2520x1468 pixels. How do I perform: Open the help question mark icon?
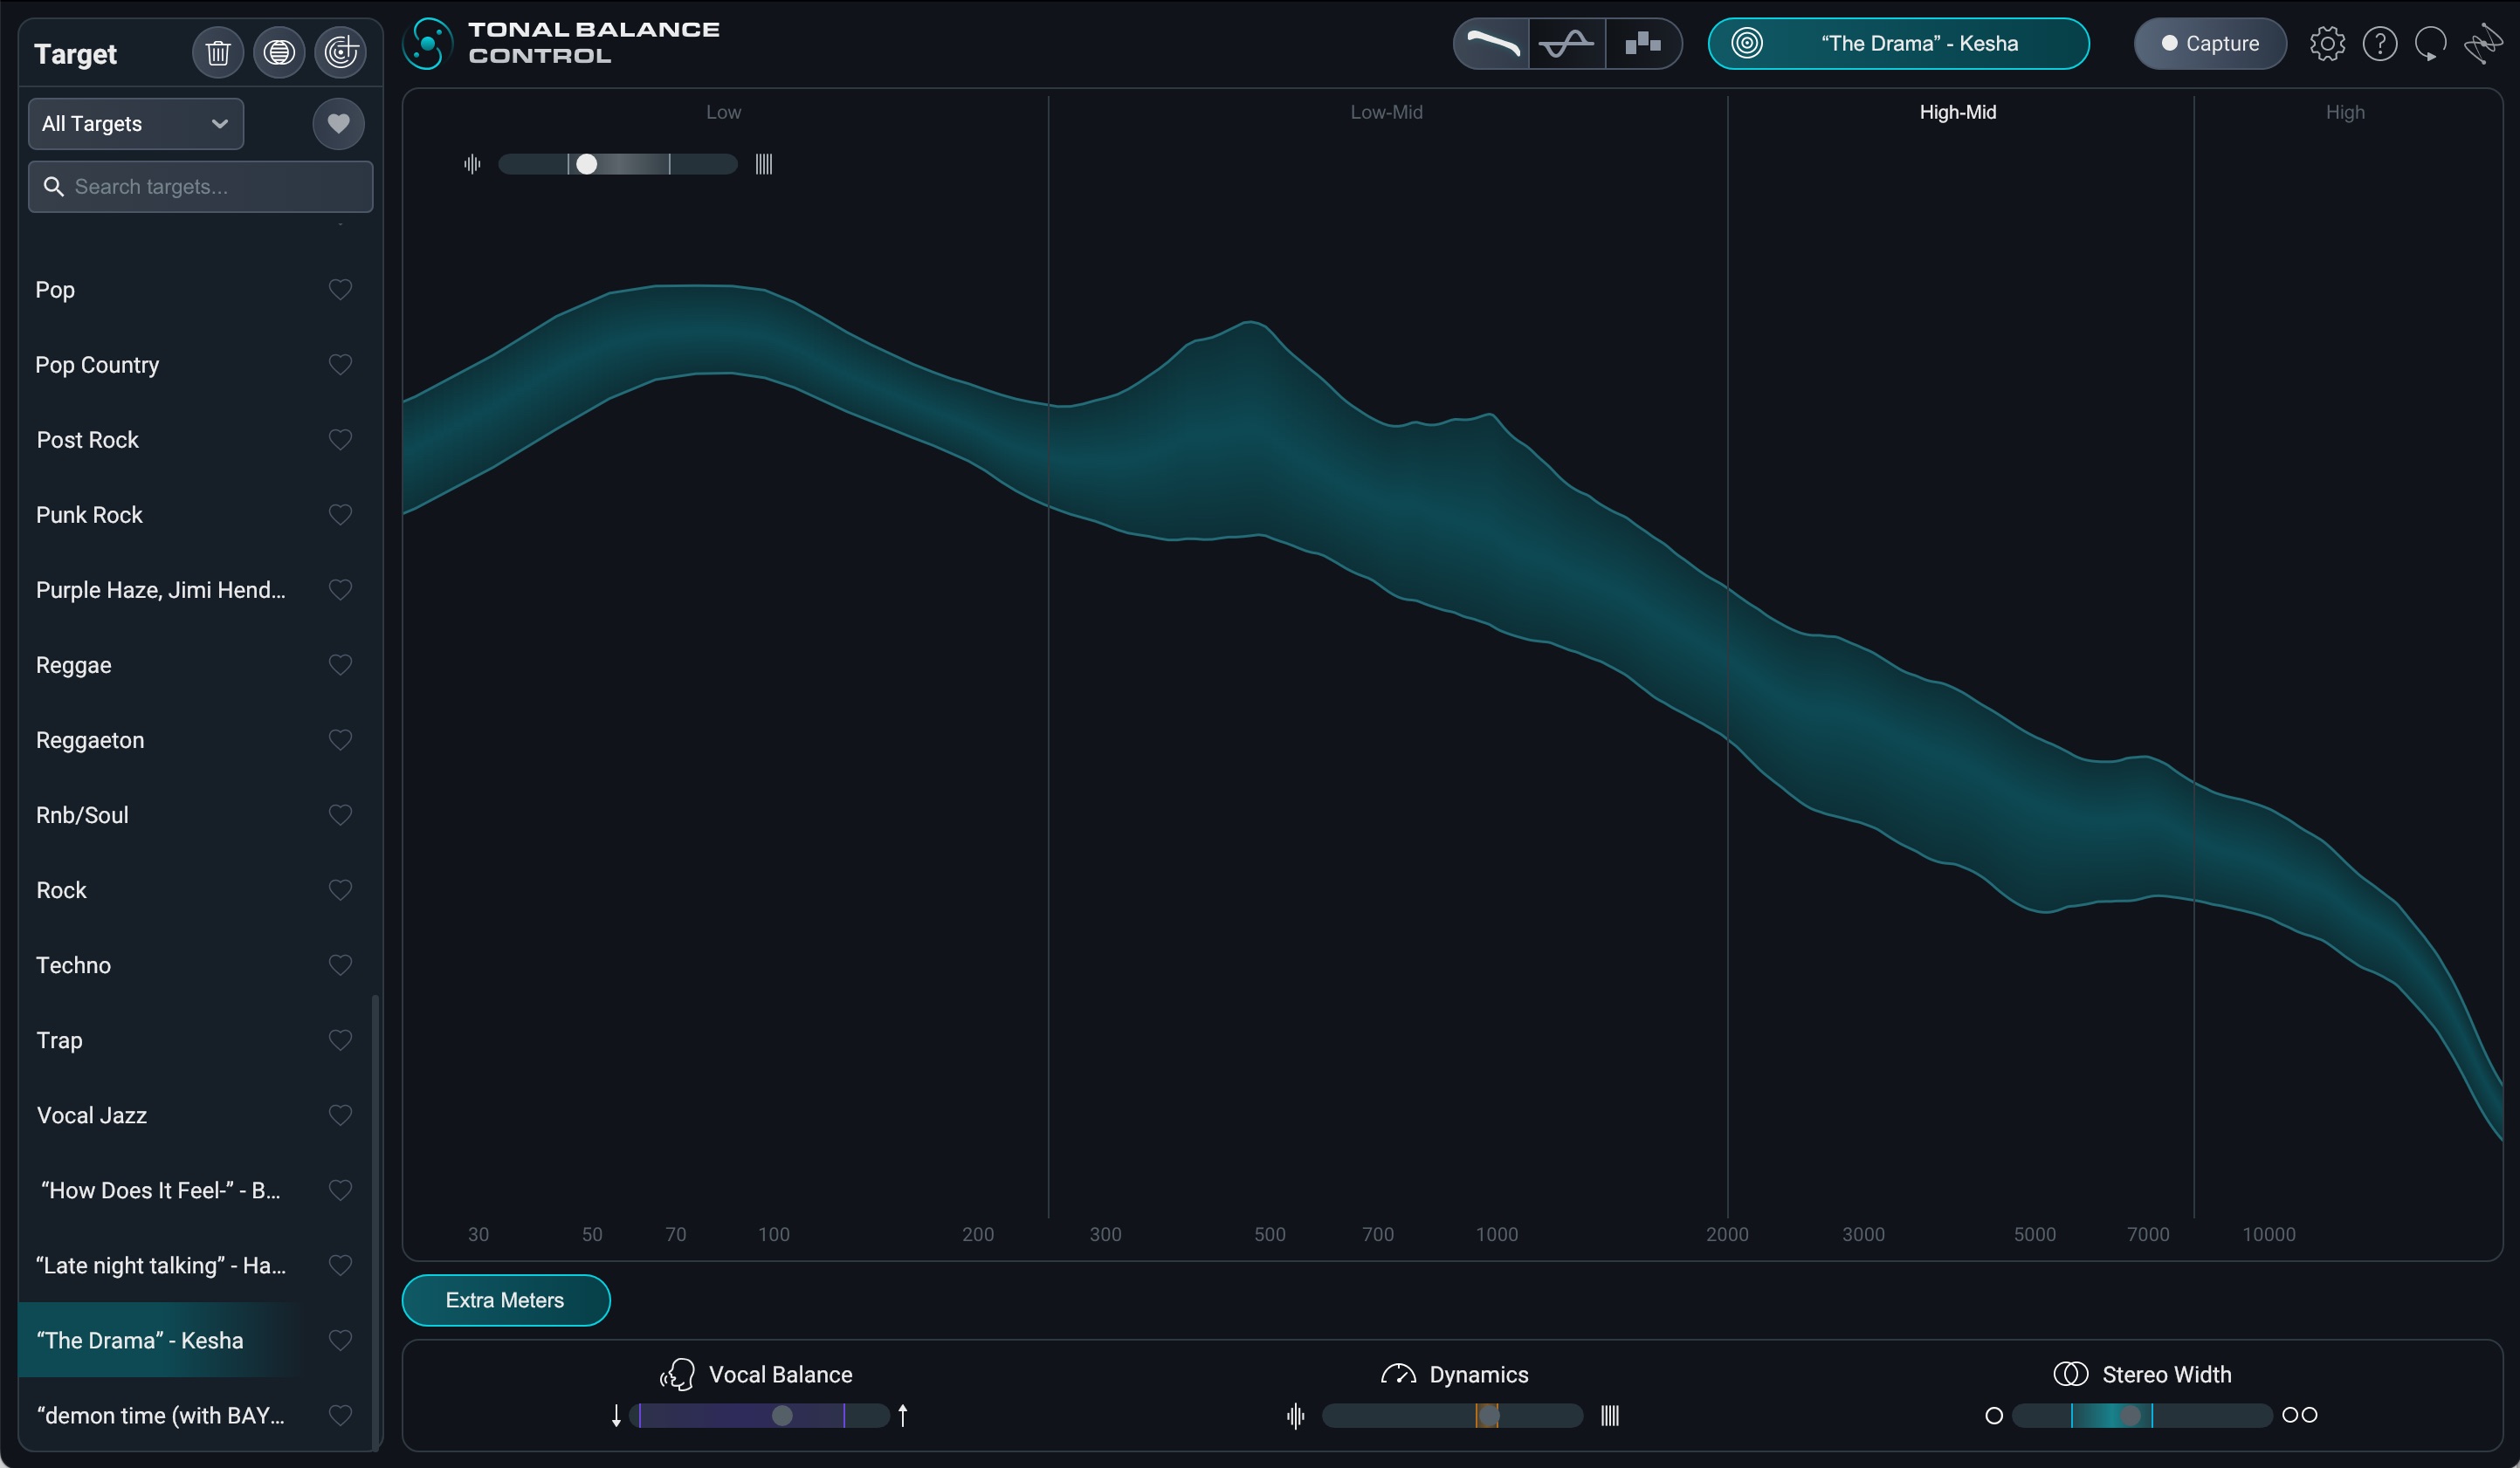click(2379, 44)
